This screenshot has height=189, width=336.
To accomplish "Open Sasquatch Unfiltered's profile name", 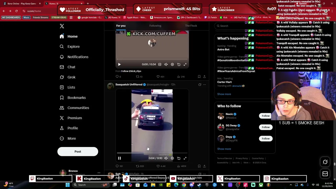I will point(129,85).
